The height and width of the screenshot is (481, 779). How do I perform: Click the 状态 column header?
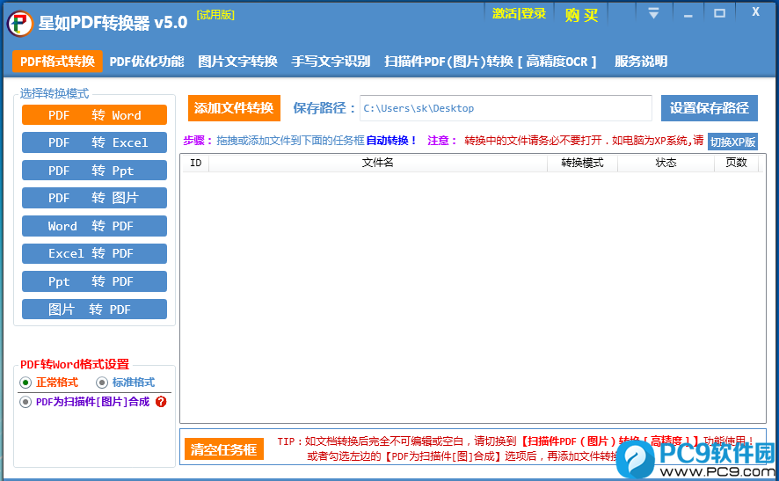tap(666, 163)
